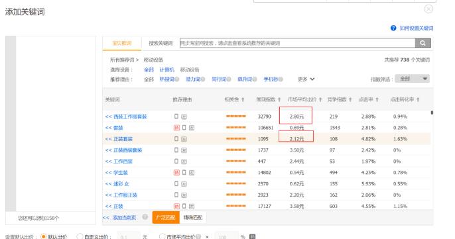Screen dimensions: 455x239
Task: Open the 如何设置关键词 help icon
Action: [x=393, y=28]
